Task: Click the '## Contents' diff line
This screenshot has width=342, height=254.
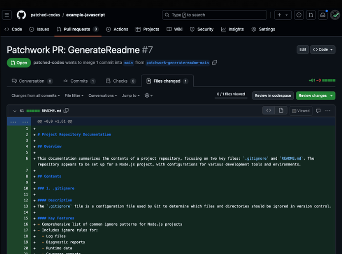Action: (x=49, y=176)
